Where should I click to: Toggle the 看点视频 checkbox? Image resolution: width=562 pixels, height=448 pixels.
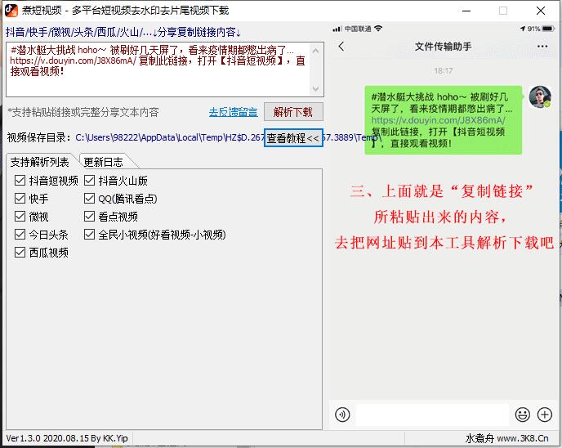click(89, 217)
